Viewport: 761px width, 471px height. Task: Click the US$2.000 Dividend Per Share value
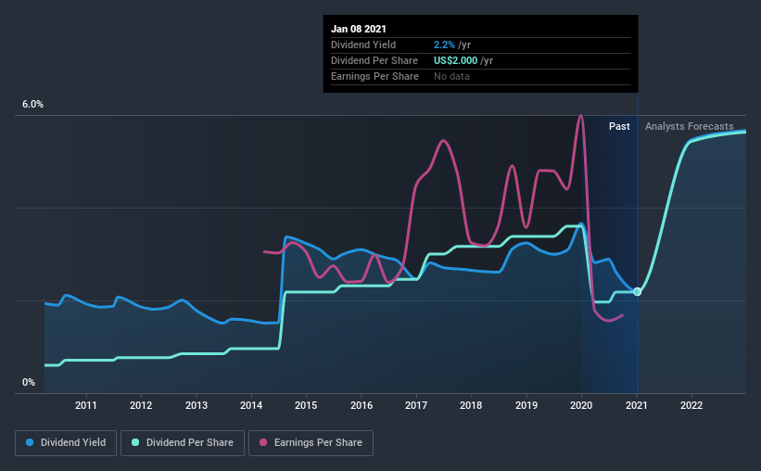(x=455, y=60)
